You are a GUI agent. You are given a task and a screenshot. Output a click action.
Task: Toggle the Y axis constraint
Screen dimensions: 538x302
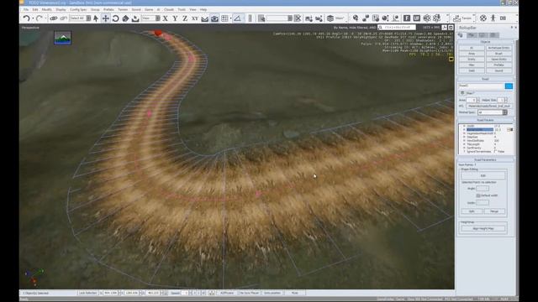tap(176, 18)
